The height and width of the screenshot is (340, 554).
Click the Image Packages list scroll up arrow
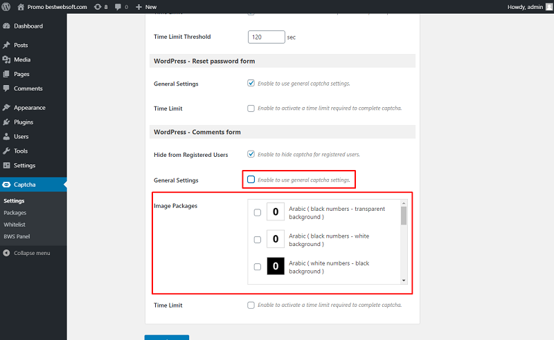point(404,203)
